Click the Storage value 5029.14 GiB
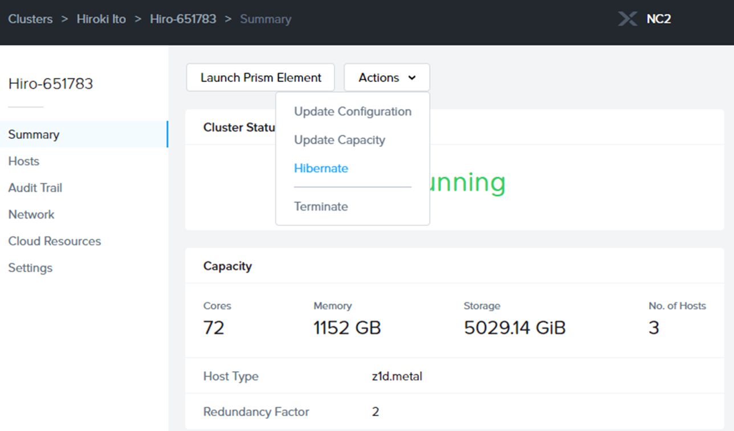This screenshot has width=734, height=431. pos(515,328)
